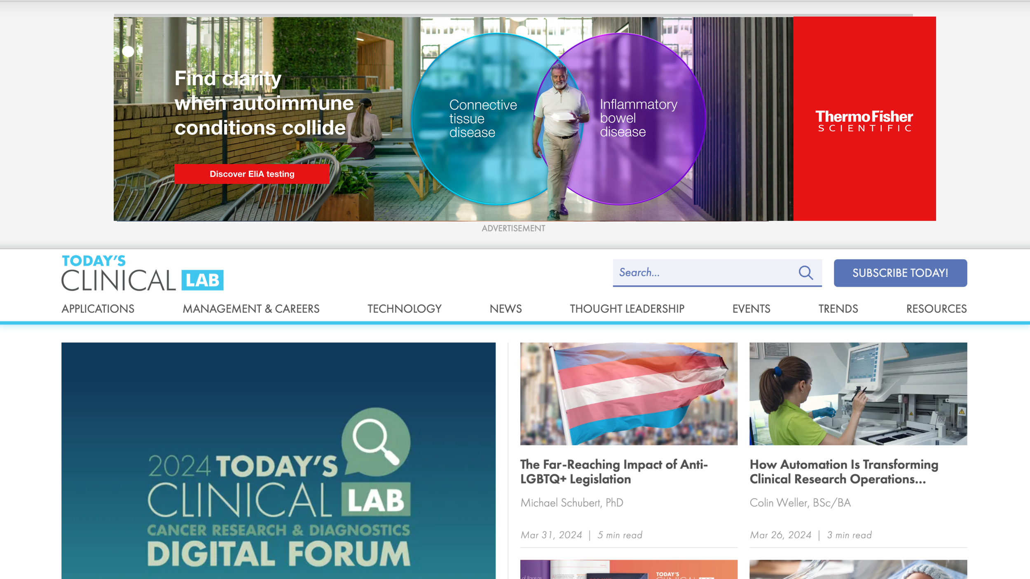Read Far-Reaching Impact of Anti-LGBTQ+ Legislation article

click(x=614, y=472)
